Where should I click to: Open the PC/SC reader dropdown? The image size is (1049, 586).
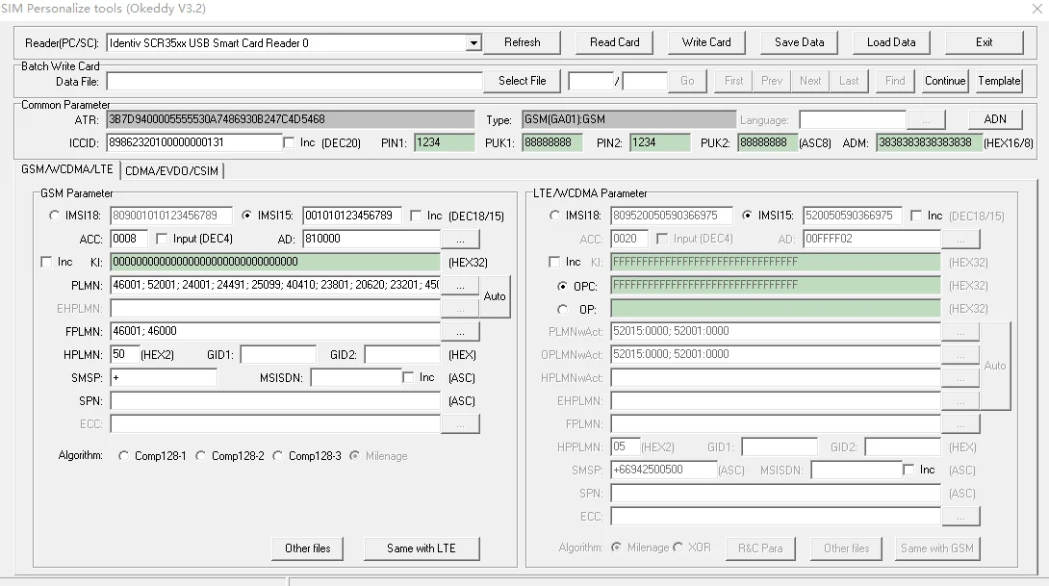coord(473,42)
